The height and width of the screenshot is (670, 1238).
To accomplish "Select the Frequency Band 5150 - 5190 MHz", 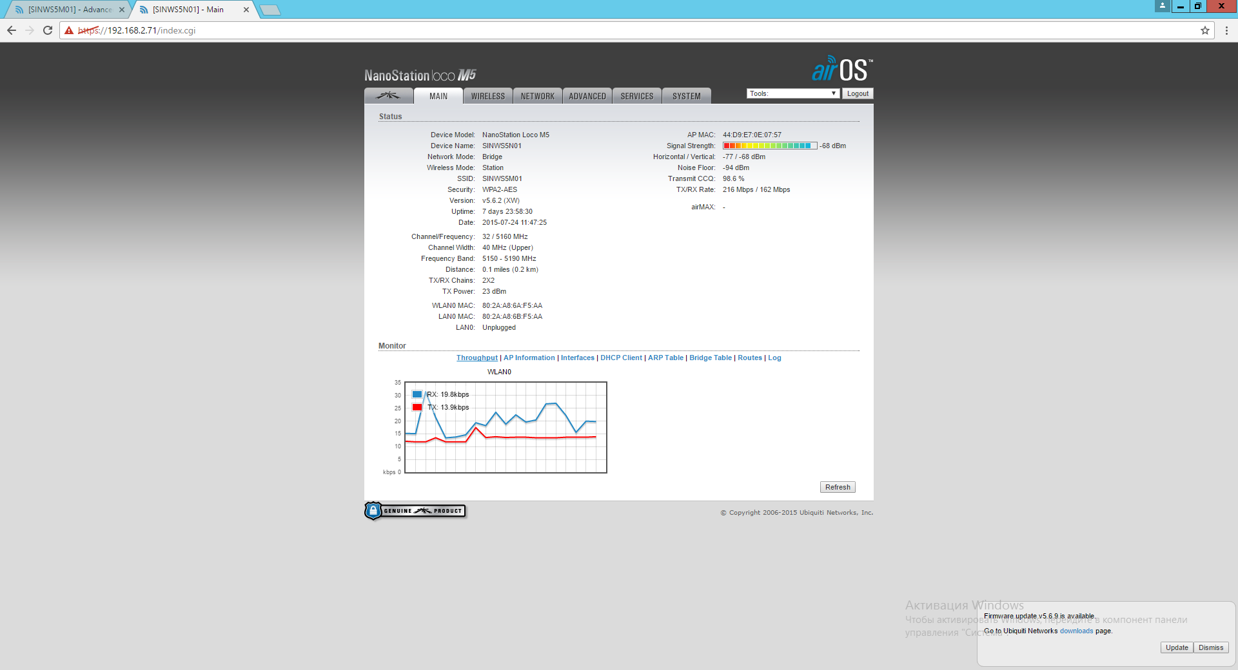I will coord(509,258).
